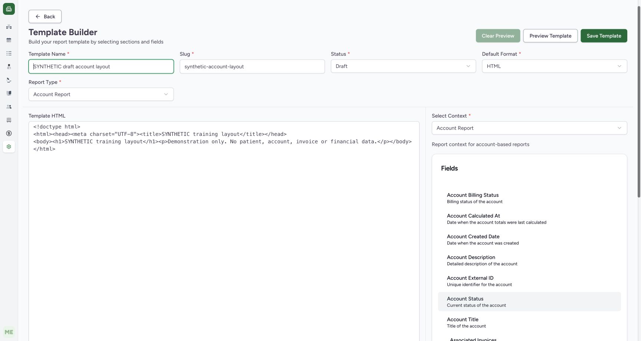Select the Account Title field
This screenshot has height=341, width=641.
click(529, 322)
